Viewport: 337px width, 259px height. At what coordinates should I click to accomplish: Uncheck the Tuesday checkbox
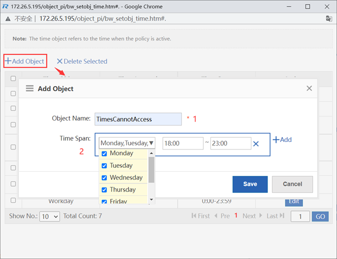click(x=104, y=166)
